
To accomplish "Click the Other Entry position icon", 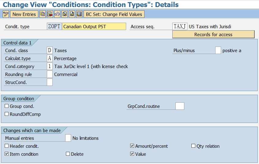I will point(79,14).
